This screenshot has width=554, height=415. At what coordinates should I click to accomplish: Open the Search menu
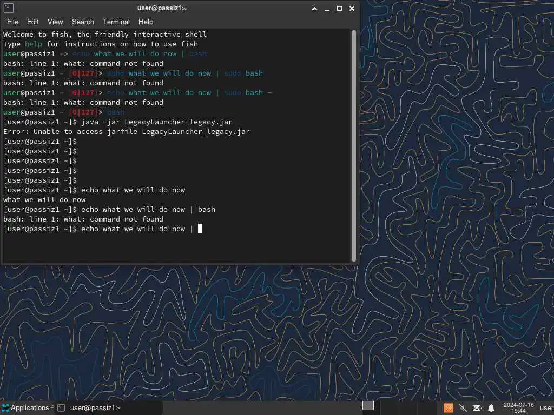coord(83,22)
